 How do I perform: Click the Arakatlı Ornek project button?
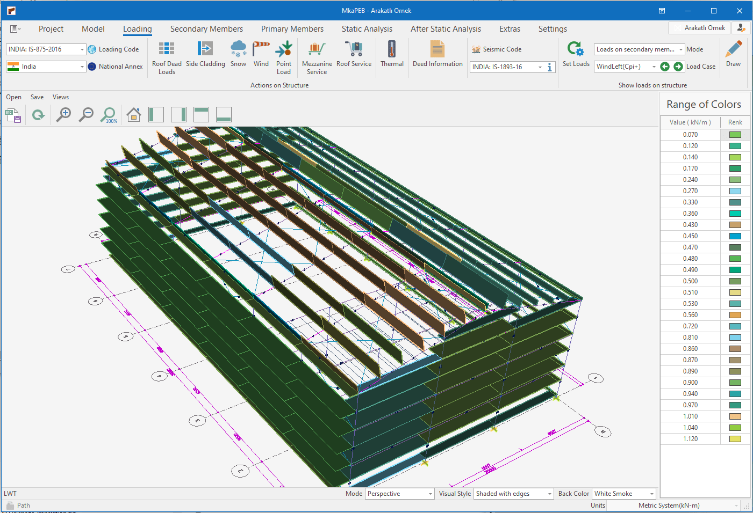pos(699,28)
